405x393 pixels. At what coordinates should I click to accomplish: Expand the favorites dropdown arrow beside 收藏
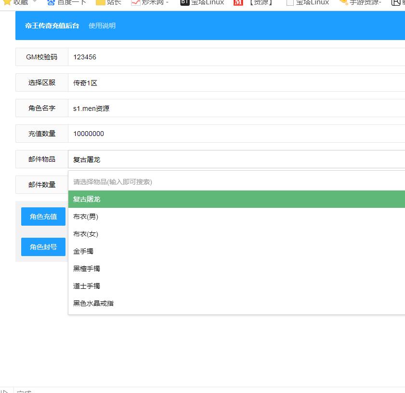34,2
